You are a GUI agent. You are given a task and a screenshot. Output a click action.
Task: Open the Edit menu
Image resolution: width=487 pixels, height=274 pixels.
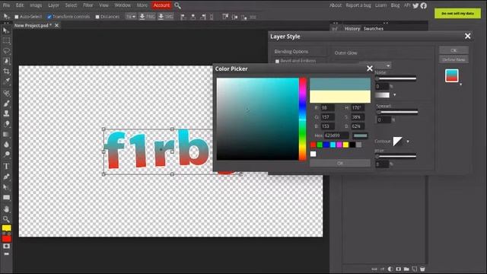coord(20,5)
